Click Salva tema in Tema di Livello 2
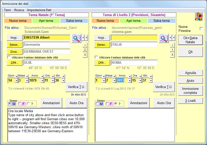207x145 pixels. click(x=162, y=21)
